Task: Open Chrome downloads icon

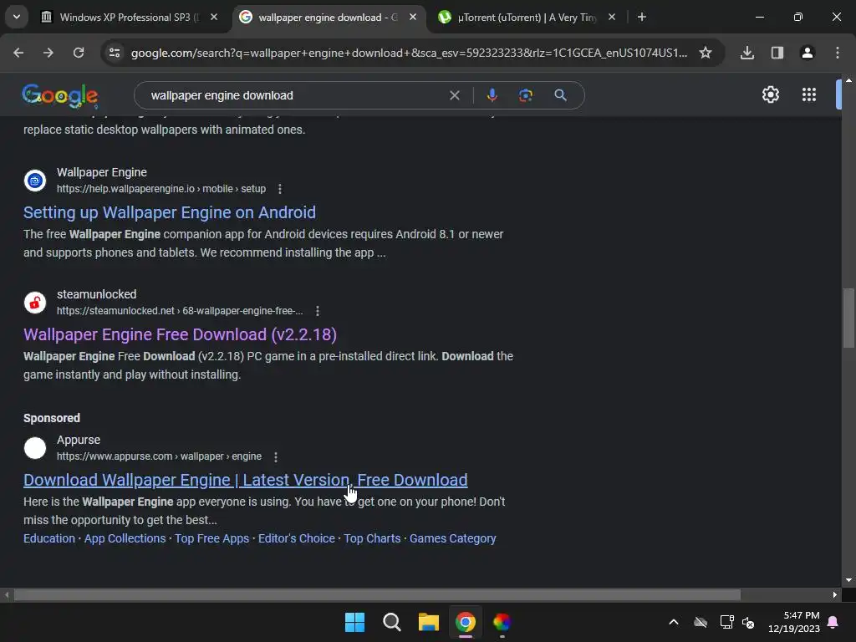Action: pyautogui.click(x=747, y=53)
